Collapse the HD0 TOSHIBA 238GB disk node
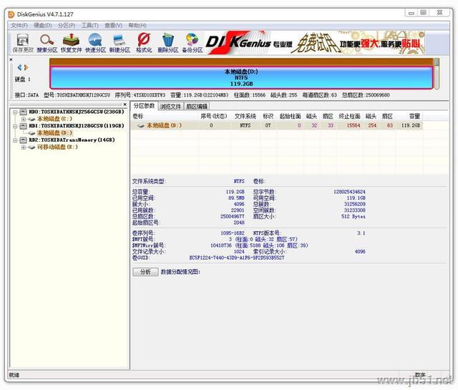This screenshot has width=458, height=390. point(16,112)
